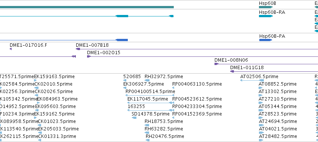
Task: Select the long teal gene bar
Action: coord(87,7)
